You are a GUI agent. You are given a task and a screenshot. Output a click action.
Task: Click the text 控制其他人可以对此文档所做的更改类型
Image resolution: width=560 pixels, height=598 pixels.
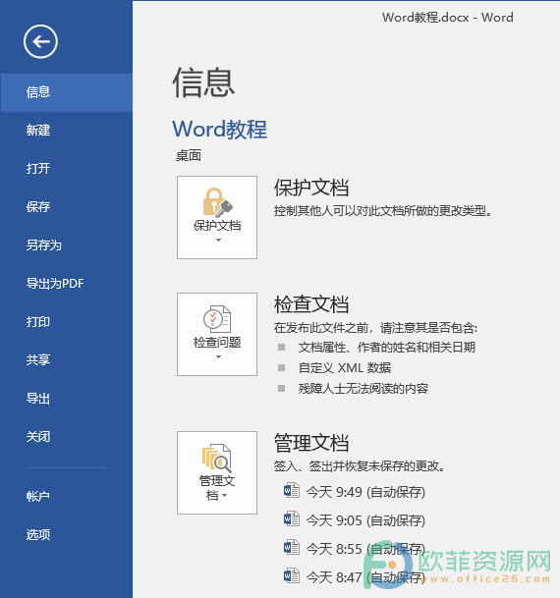coord(382,210)
